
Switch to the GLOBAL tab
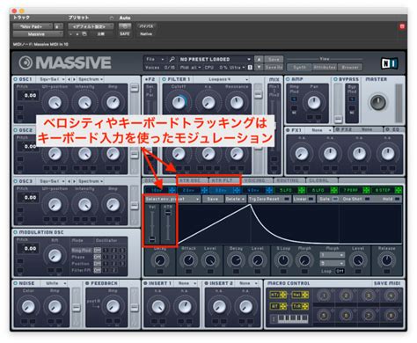coord(322,180)
